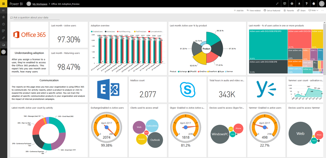Click the Mailbox count 2,077 value

(x=148, y=94)
